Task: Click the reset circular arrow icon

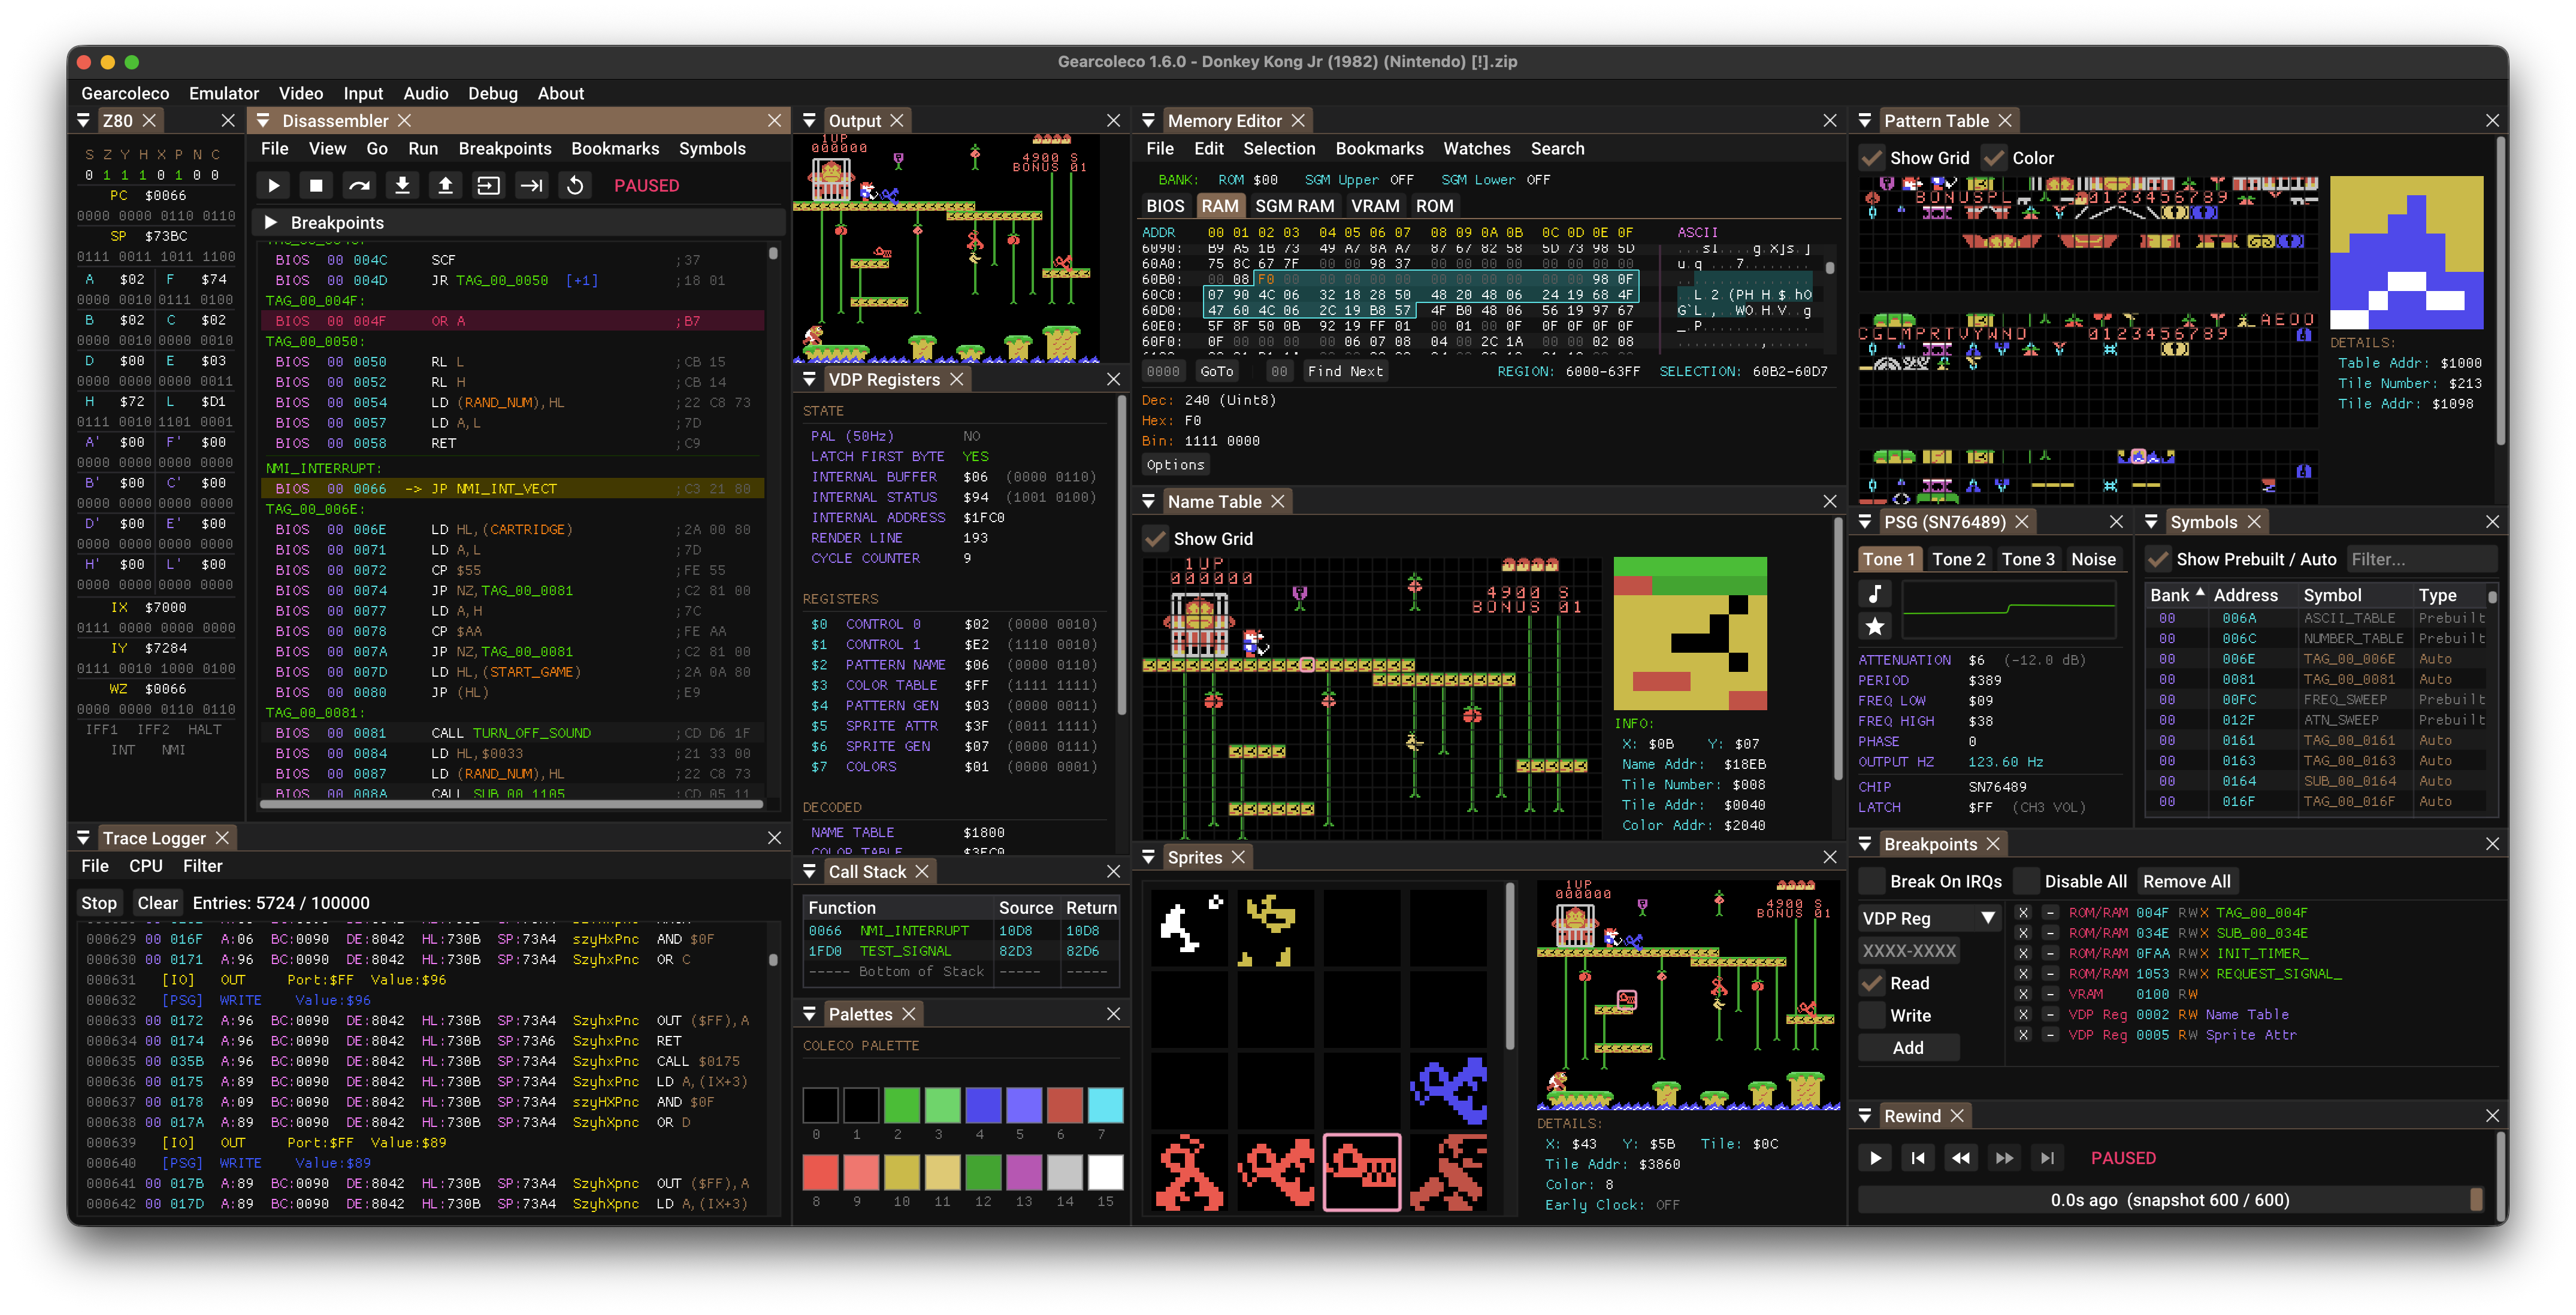Action: [575, 186]
